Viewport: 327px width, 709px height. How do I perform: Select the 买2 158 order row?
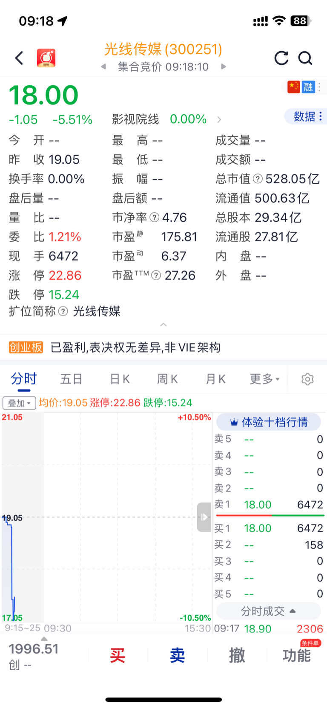269,545
